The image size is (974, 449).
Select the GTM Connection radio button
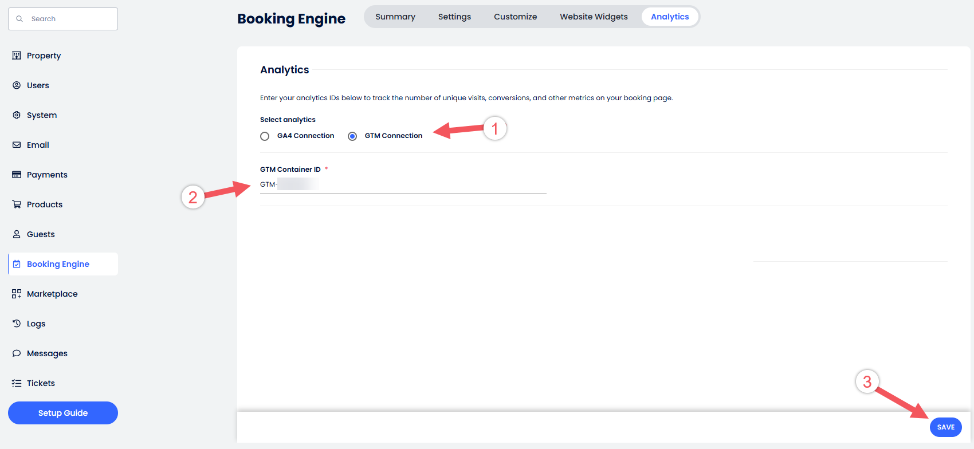352,136
